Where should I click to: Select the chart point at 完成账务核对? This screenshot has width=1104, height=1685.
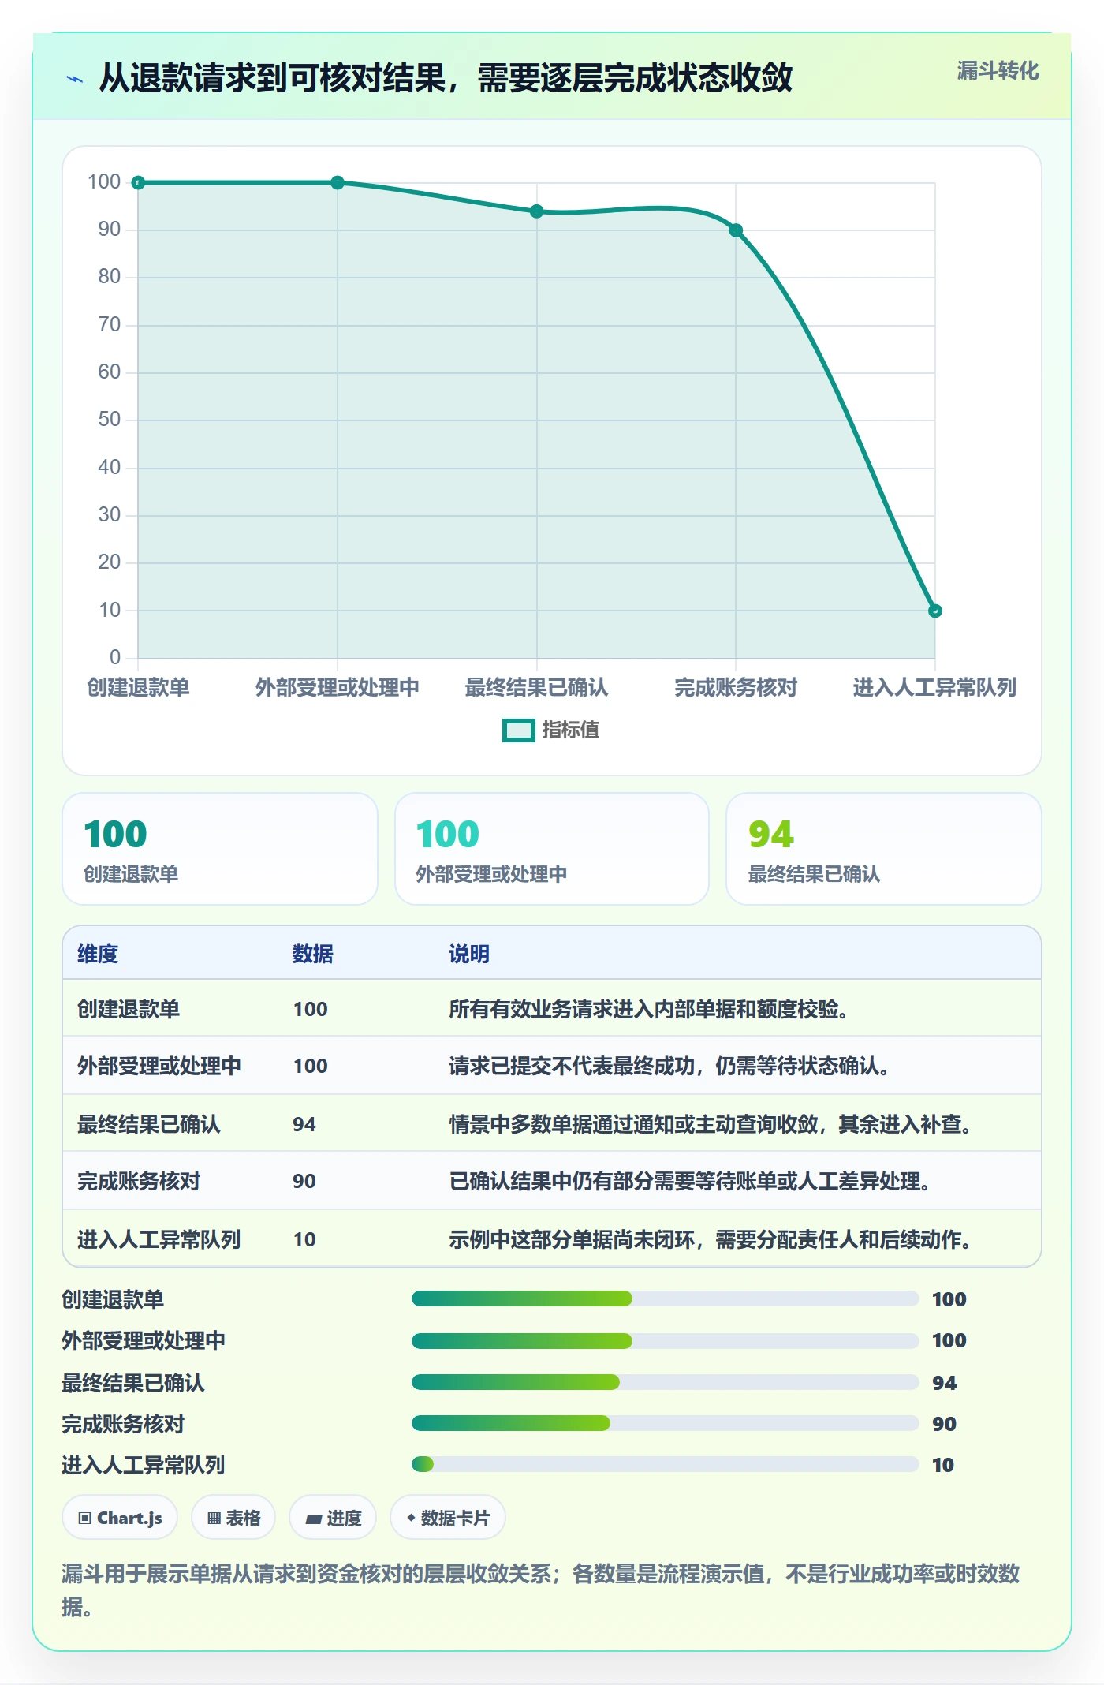(x=736, y=230)
